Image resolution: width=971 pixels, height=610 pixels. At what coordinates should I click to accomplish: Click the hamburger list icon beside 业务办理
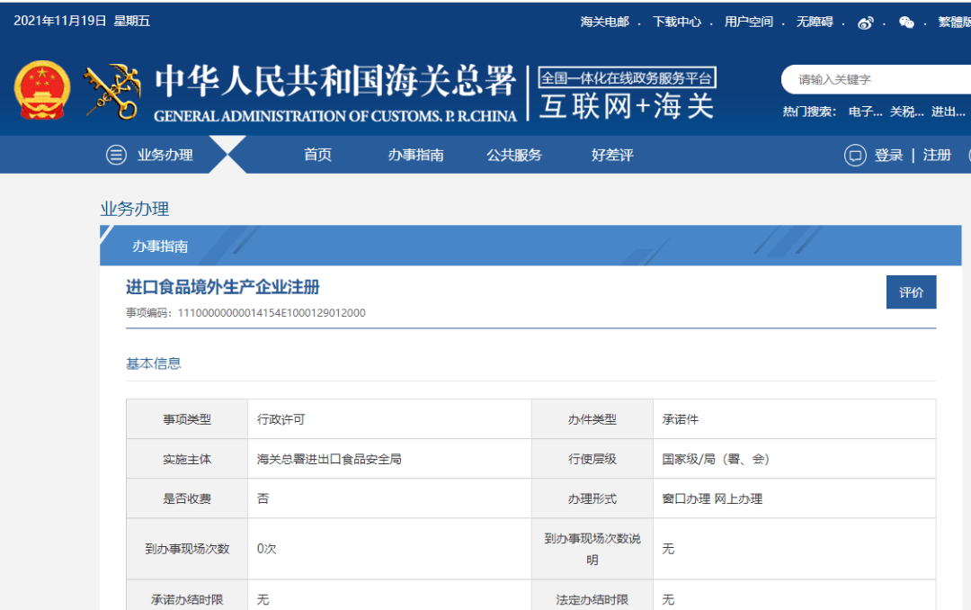[x=116, y=155]
